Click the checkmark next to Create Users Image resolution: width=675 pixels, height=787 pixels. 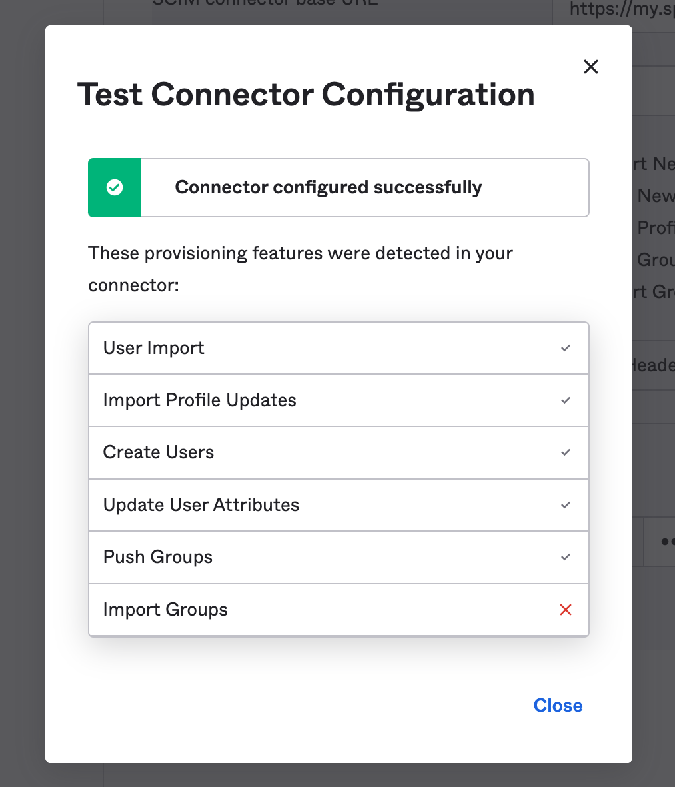(x=566, y=453)
